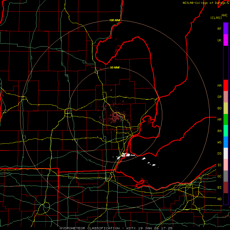Pick the RA mint-green legend swatch
The image size is (230, 230).
[x=226, y=131]
